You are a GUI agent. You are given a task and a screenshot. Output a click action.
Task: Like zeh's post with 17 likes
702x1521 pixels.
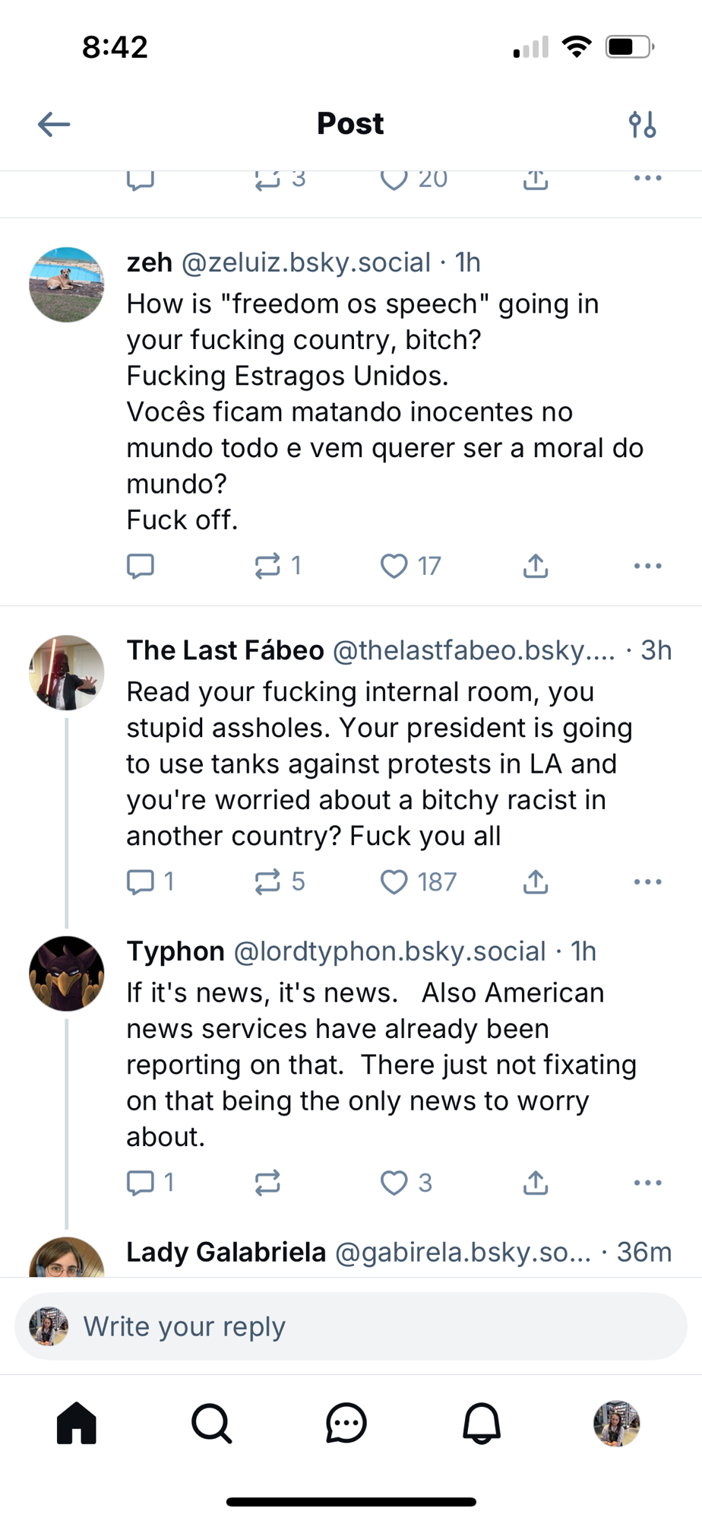(394, 566)
